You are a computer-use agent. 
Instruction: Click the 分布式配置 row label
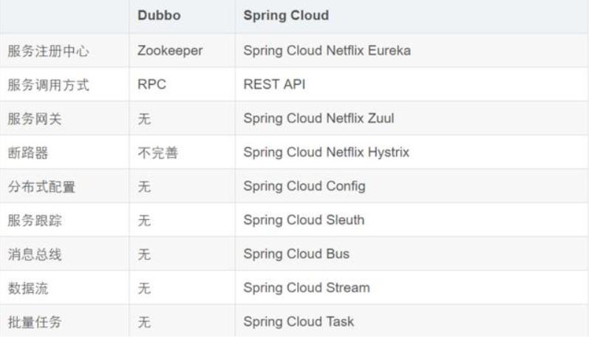[41, 187]
